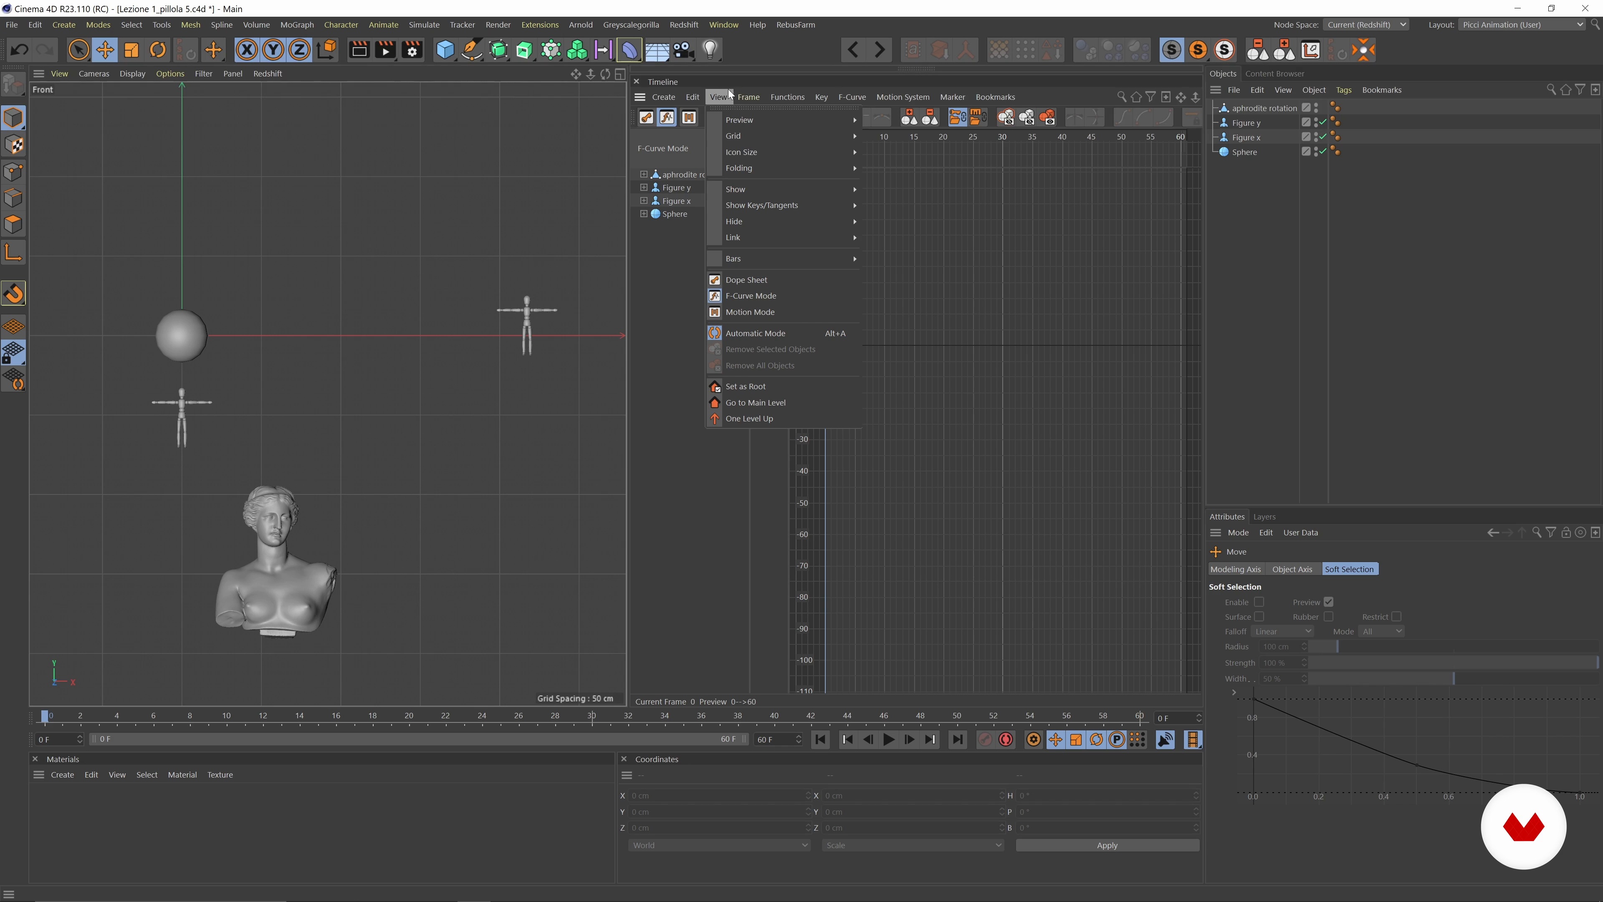Image resolution: width=1603 pixels, height=902 pixels.
Task: Choose Dope Sheet in View menu
Action: (x=784, y=280)
